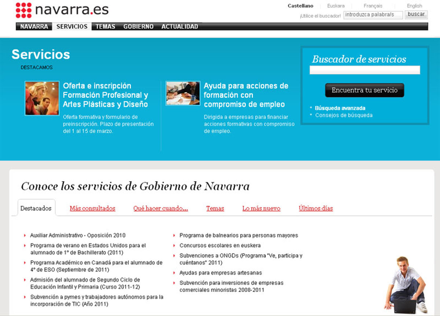Open the Búsqueda avanzada link
This screenshot has width=440, height=316.
(340, 108)
